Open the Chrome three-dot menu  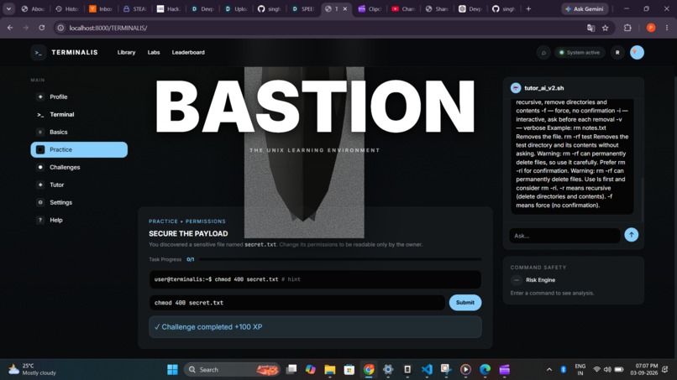pyautogui.click(x=667, y=28)
